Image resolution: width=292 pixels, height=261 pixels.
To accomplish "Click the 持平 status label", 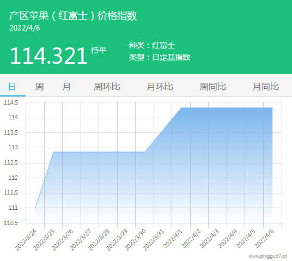I will tap(99, 50).
